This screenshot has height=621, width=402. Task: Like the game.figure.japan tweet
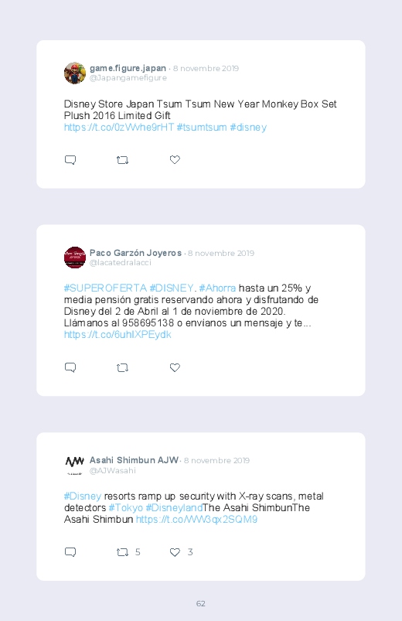coord(175,159)
